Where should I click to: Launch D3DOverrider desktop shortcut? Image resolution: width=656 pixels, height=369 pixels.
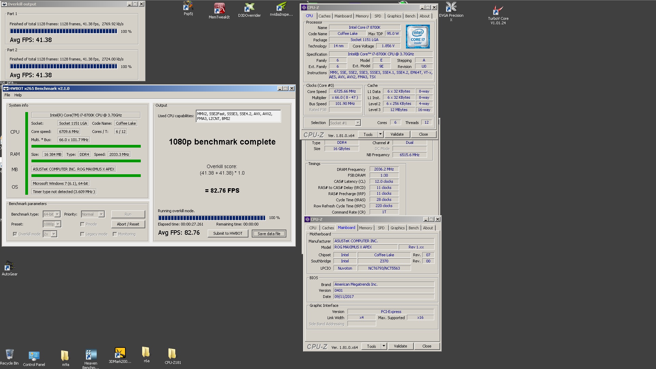[x=249, y=10]
